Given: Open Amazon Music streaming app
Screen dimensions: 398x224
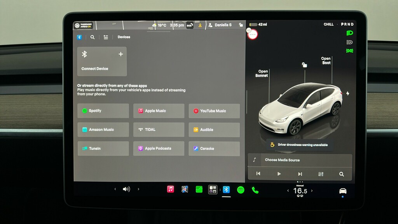Looking at the screenshot, I should click(x=103, y=129).
